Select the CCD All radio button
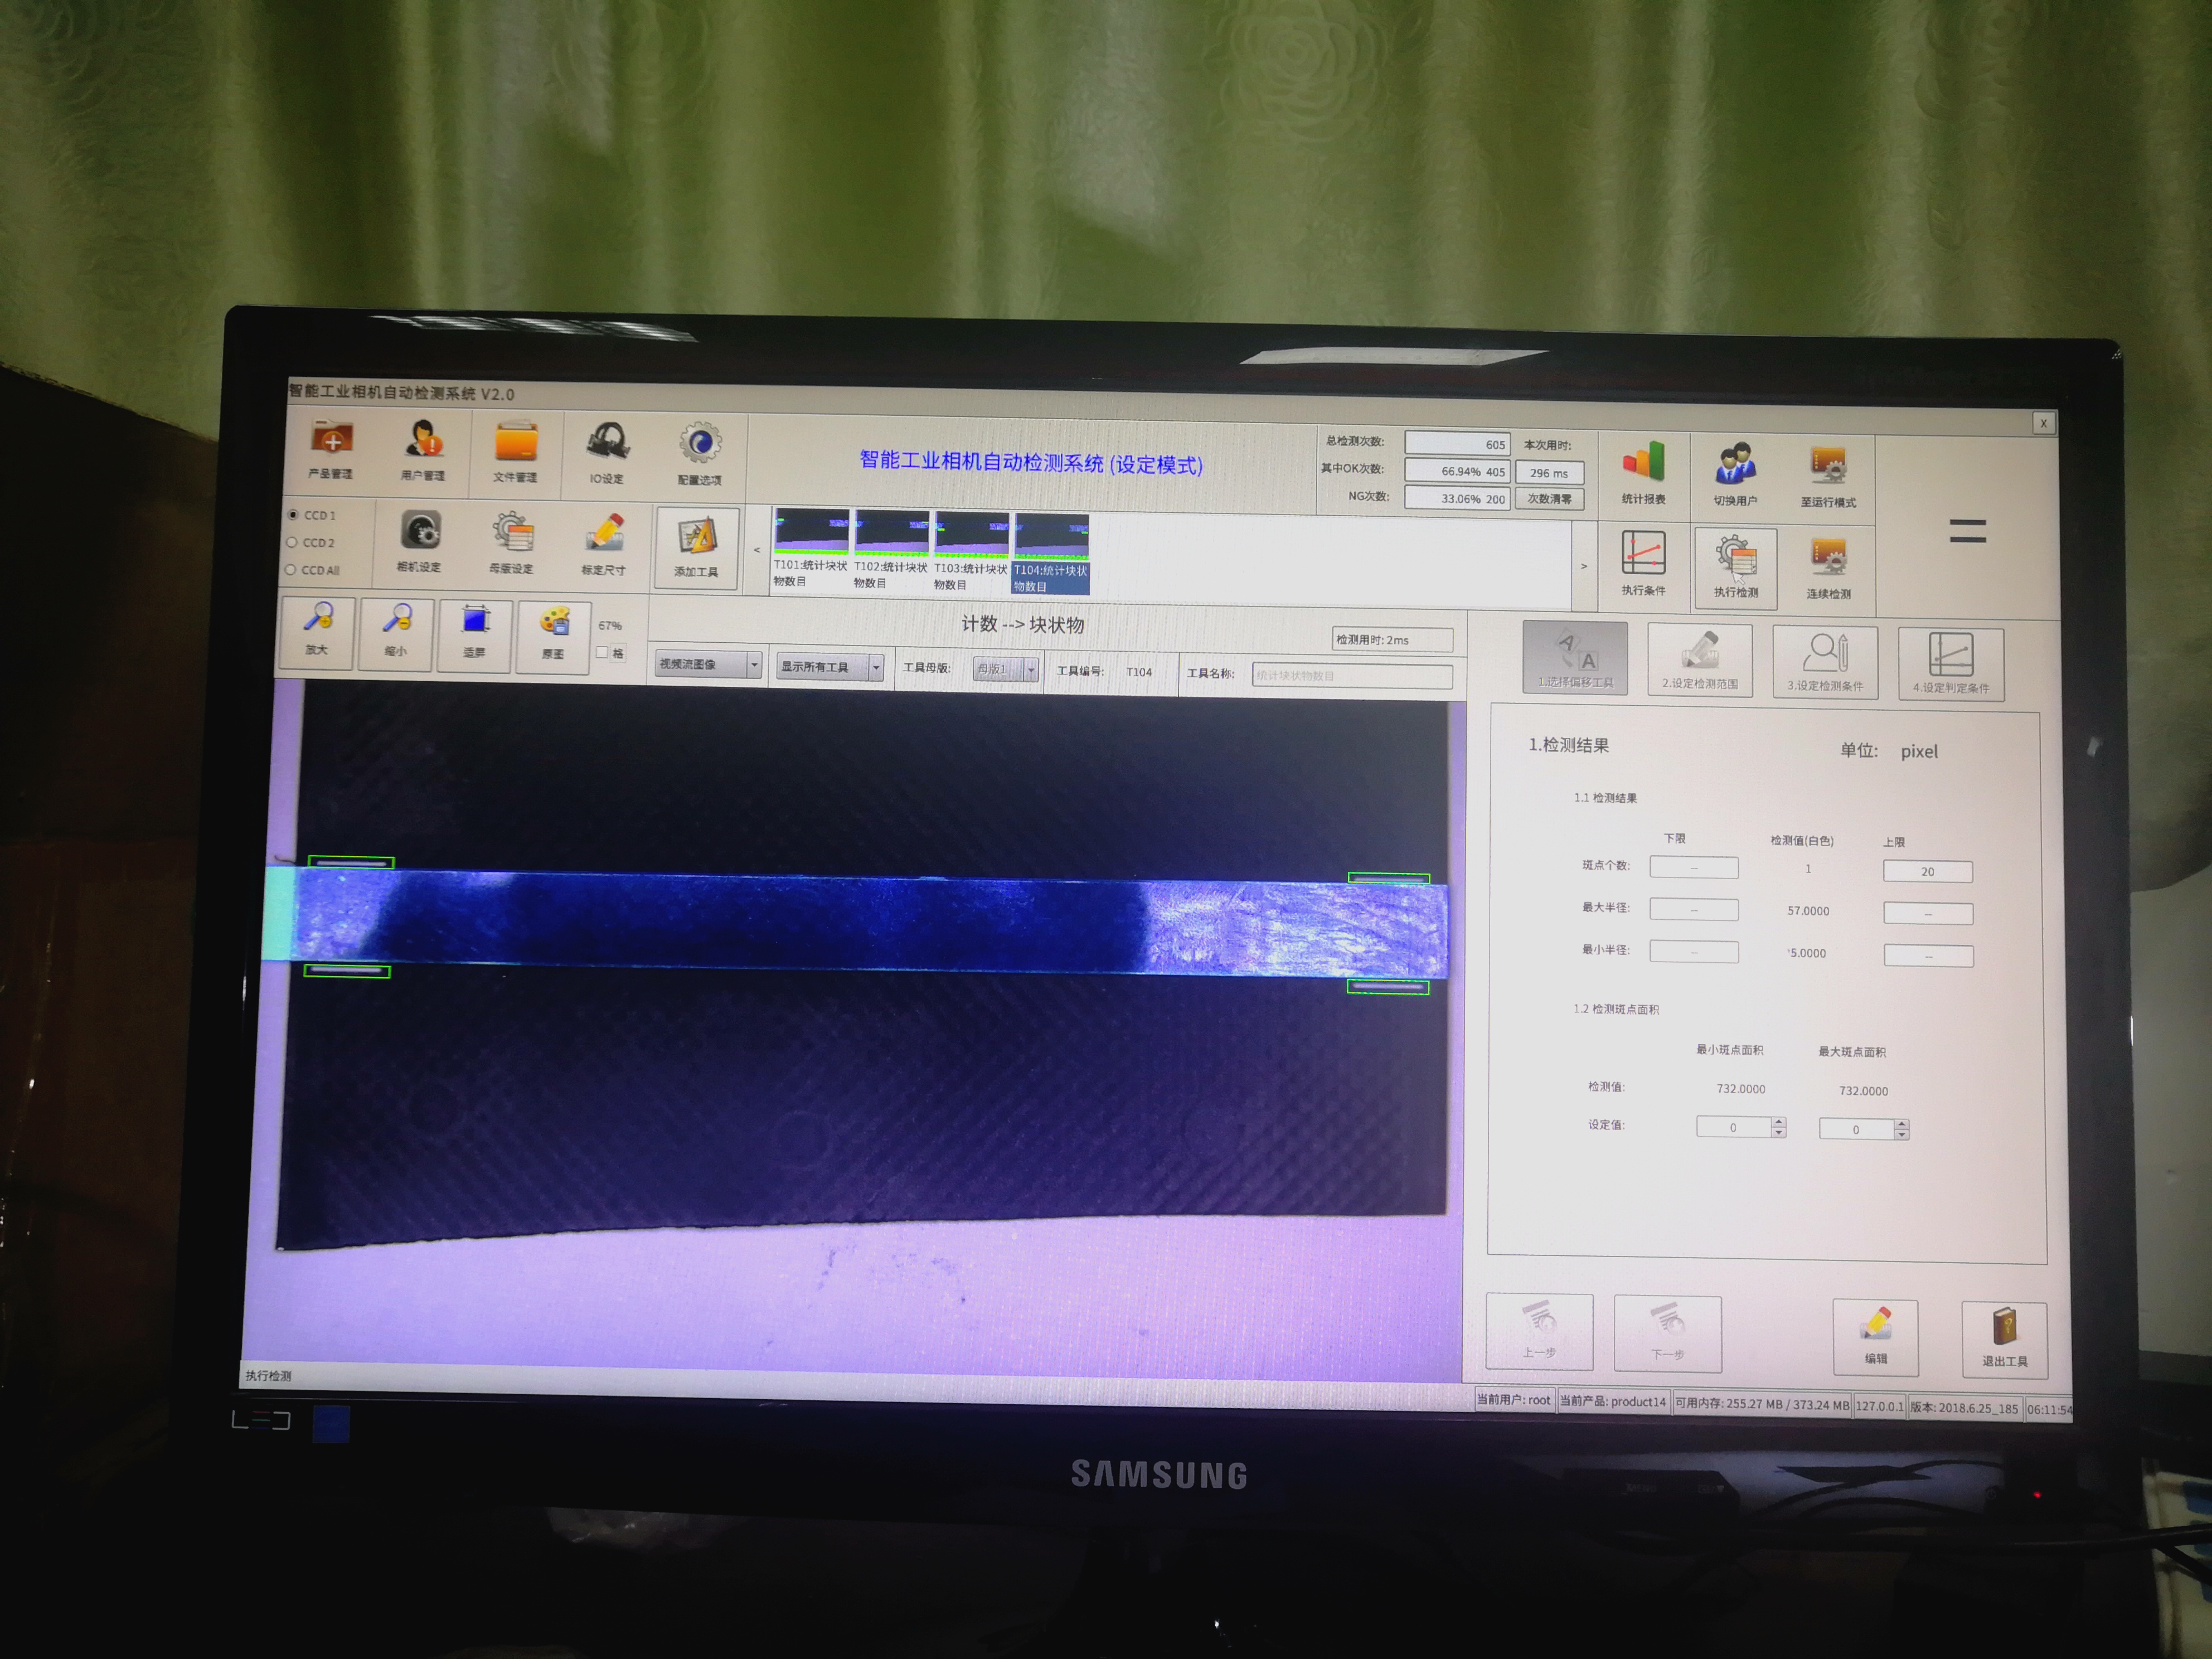Viewport: 2212px width, 1659px height. (291, 569)
